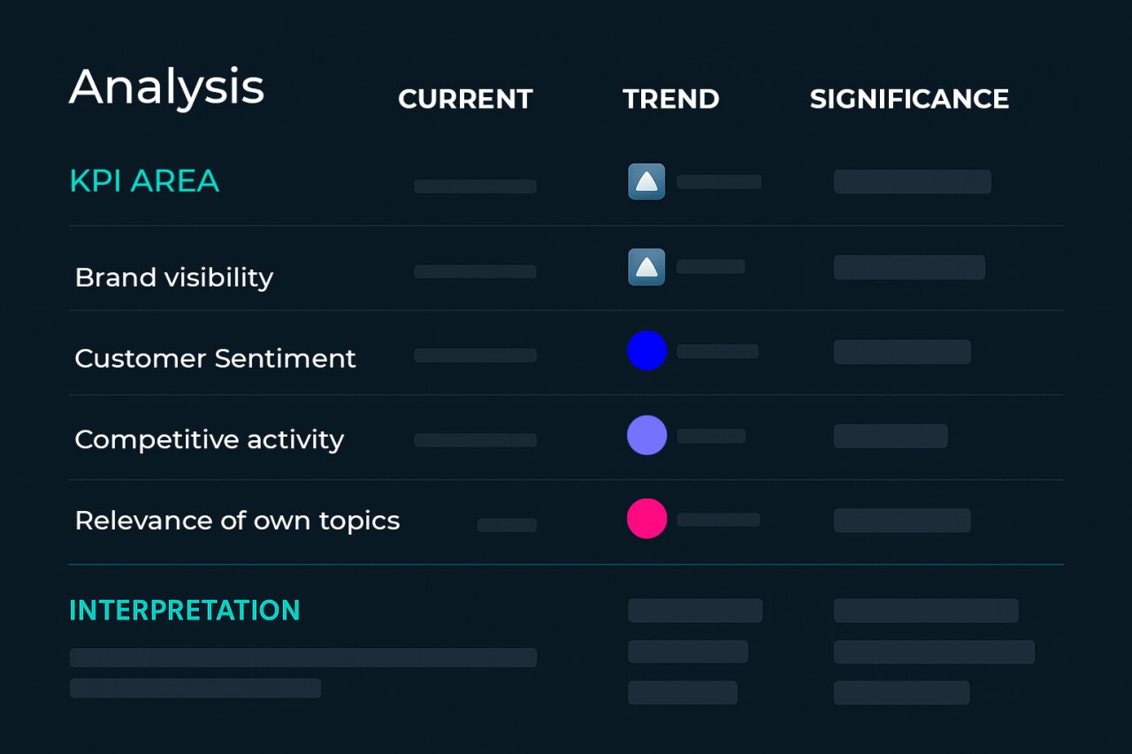Viewport: 1132px width, 754px height.
Task: Click the up-arrow trend icon for Brand visibility
Action: pos(646,267)
